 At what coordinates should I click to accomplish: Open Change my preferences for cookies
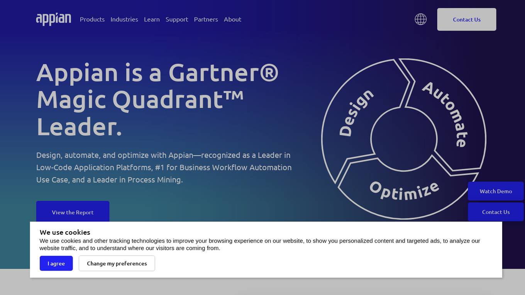point(117,263)
